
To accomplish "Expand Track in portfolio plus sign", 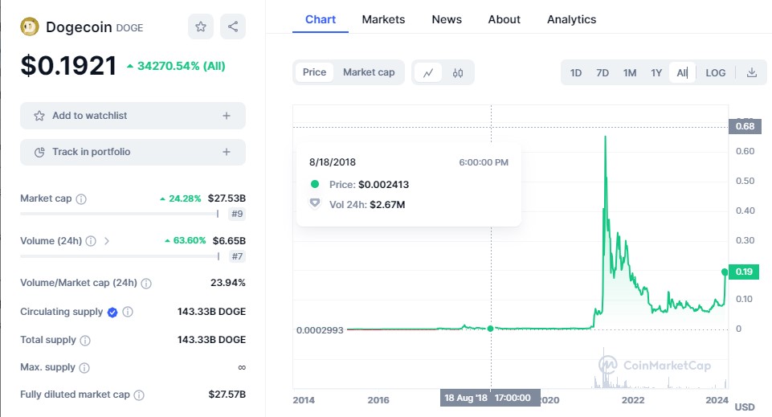I will 227,152.
